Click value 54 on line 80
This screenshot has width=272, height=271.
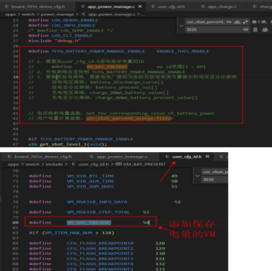[146, 223]
